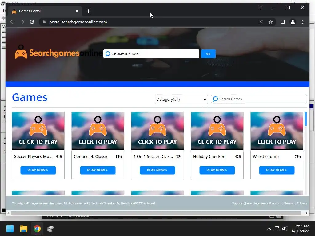Click the Go search button

coord(208,54)
